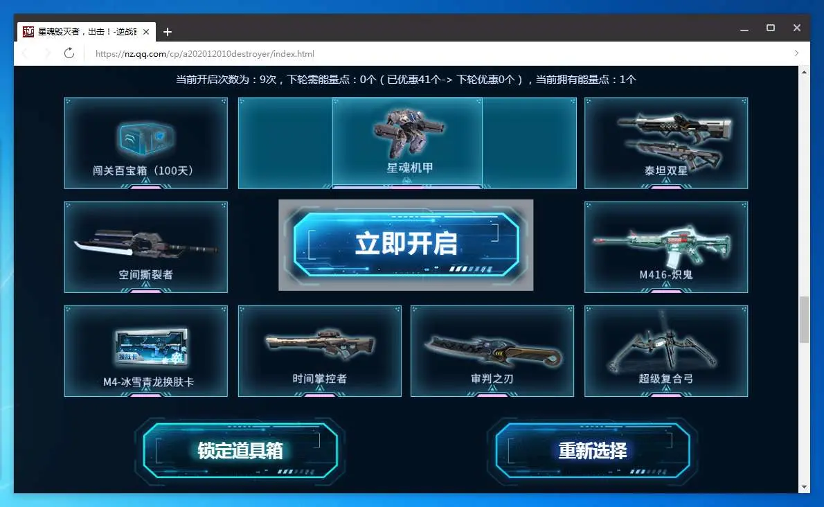Image resolution: width=824 pixels, height=507 pixels.
Task: Close the 星魂毁灭者 browser tab
Action: [146, 32]
